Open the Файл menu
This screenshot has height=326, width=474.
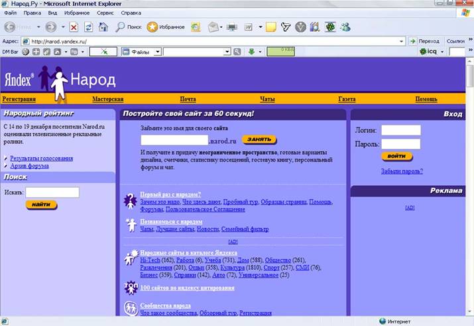coord(11,13)
